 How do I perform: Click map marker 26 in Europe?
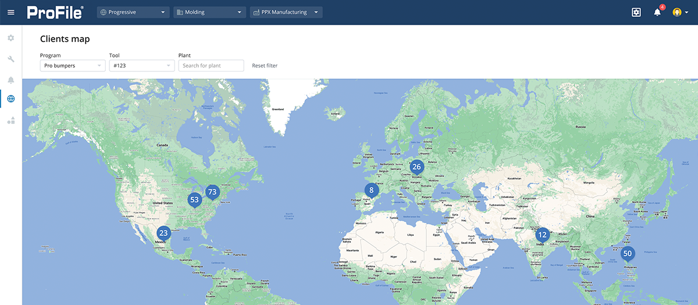(416, 168)
